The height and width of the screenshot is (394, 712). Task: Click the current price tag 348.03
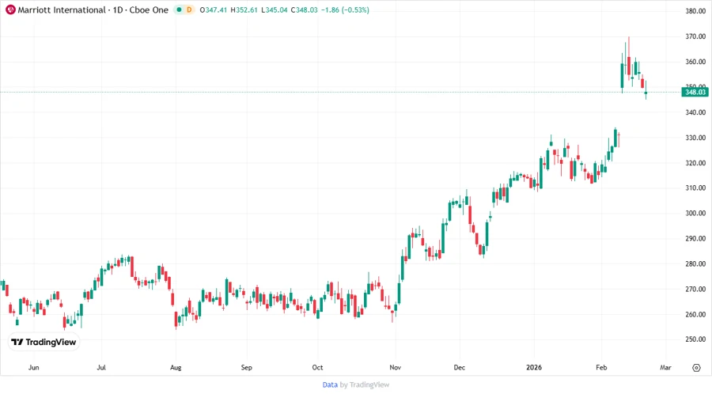coord(695,92)
